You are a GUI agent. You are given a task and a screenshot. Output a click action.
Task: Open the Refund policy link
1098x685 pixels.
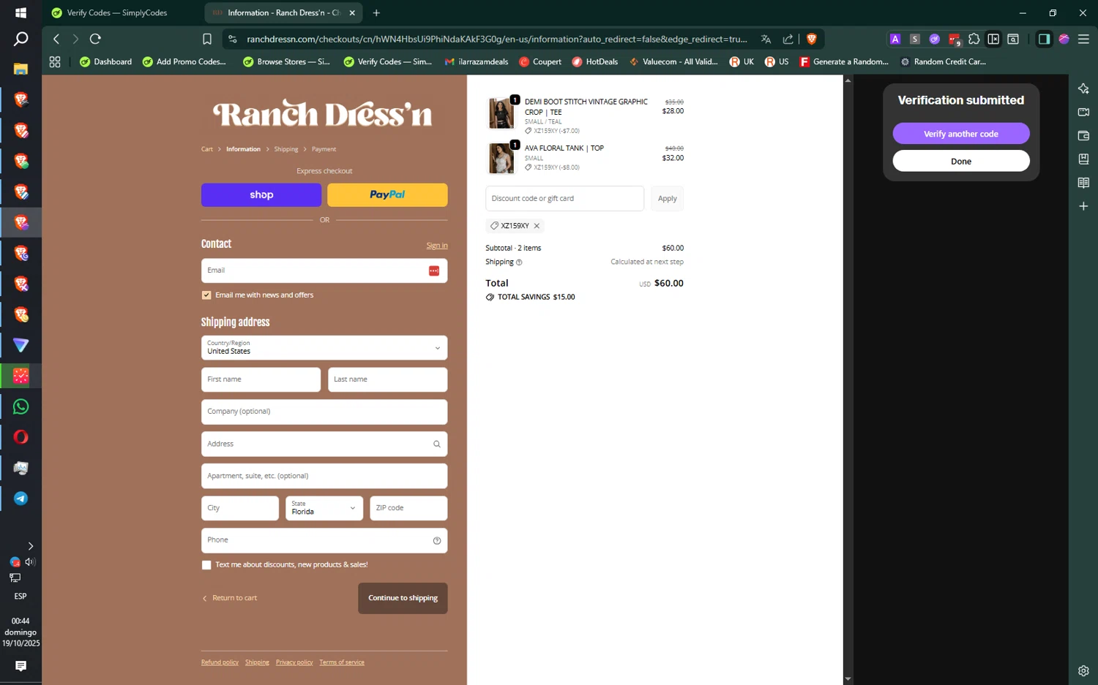click(x=220, y=662)
